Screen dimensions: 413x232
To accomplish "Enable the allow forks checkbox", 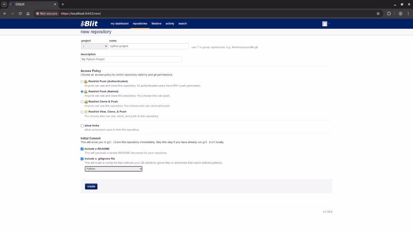I will (x=82, y=126).
